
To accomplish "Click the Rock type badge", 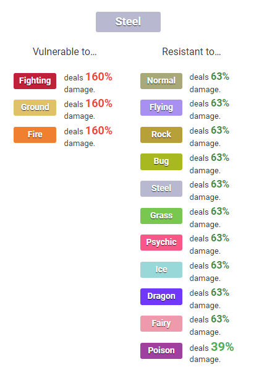I will [x=161, y=135].
